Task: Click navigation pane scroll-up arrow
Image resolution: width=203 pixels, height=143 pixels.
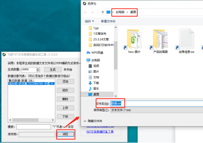Action: click(116, 28)
